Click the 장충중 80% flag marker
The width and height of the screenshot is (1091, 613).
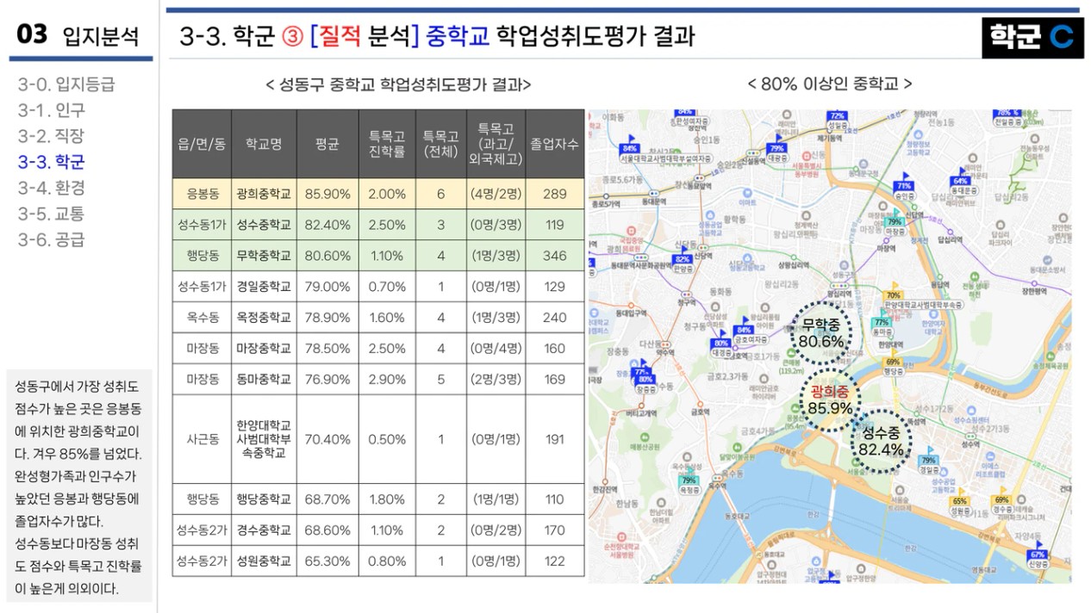(x=645, y=382)
